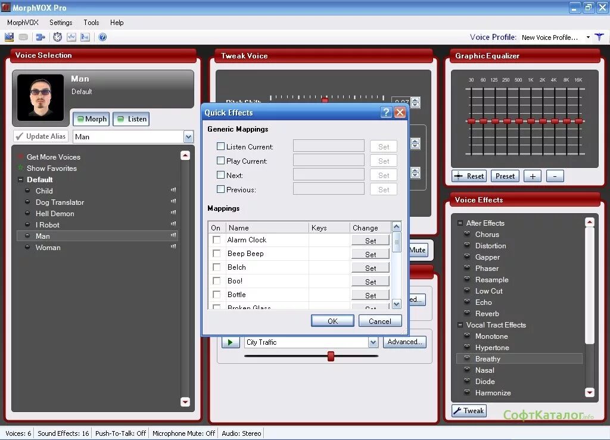Viewport: 610px width, 440px height.
Task: Open the plug-in puzzle piece toolbar icon
Action: click(x=41, y=38)
